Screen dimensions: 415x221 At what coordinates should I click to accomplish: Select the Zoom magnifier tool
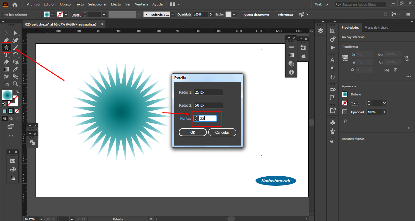(16, 84)
